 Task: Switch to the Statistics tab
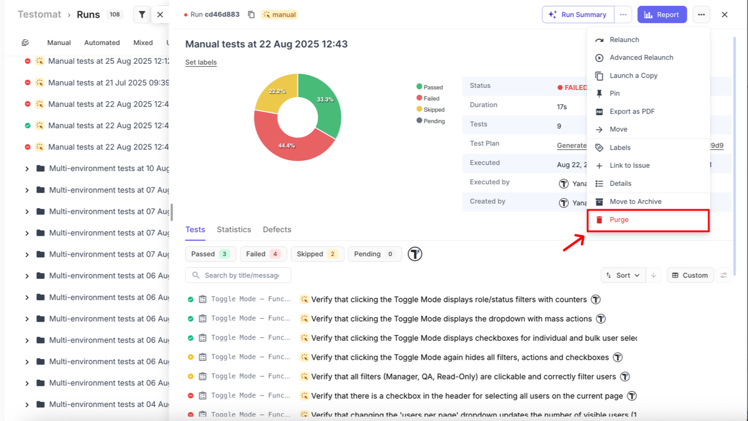(234, 230)
